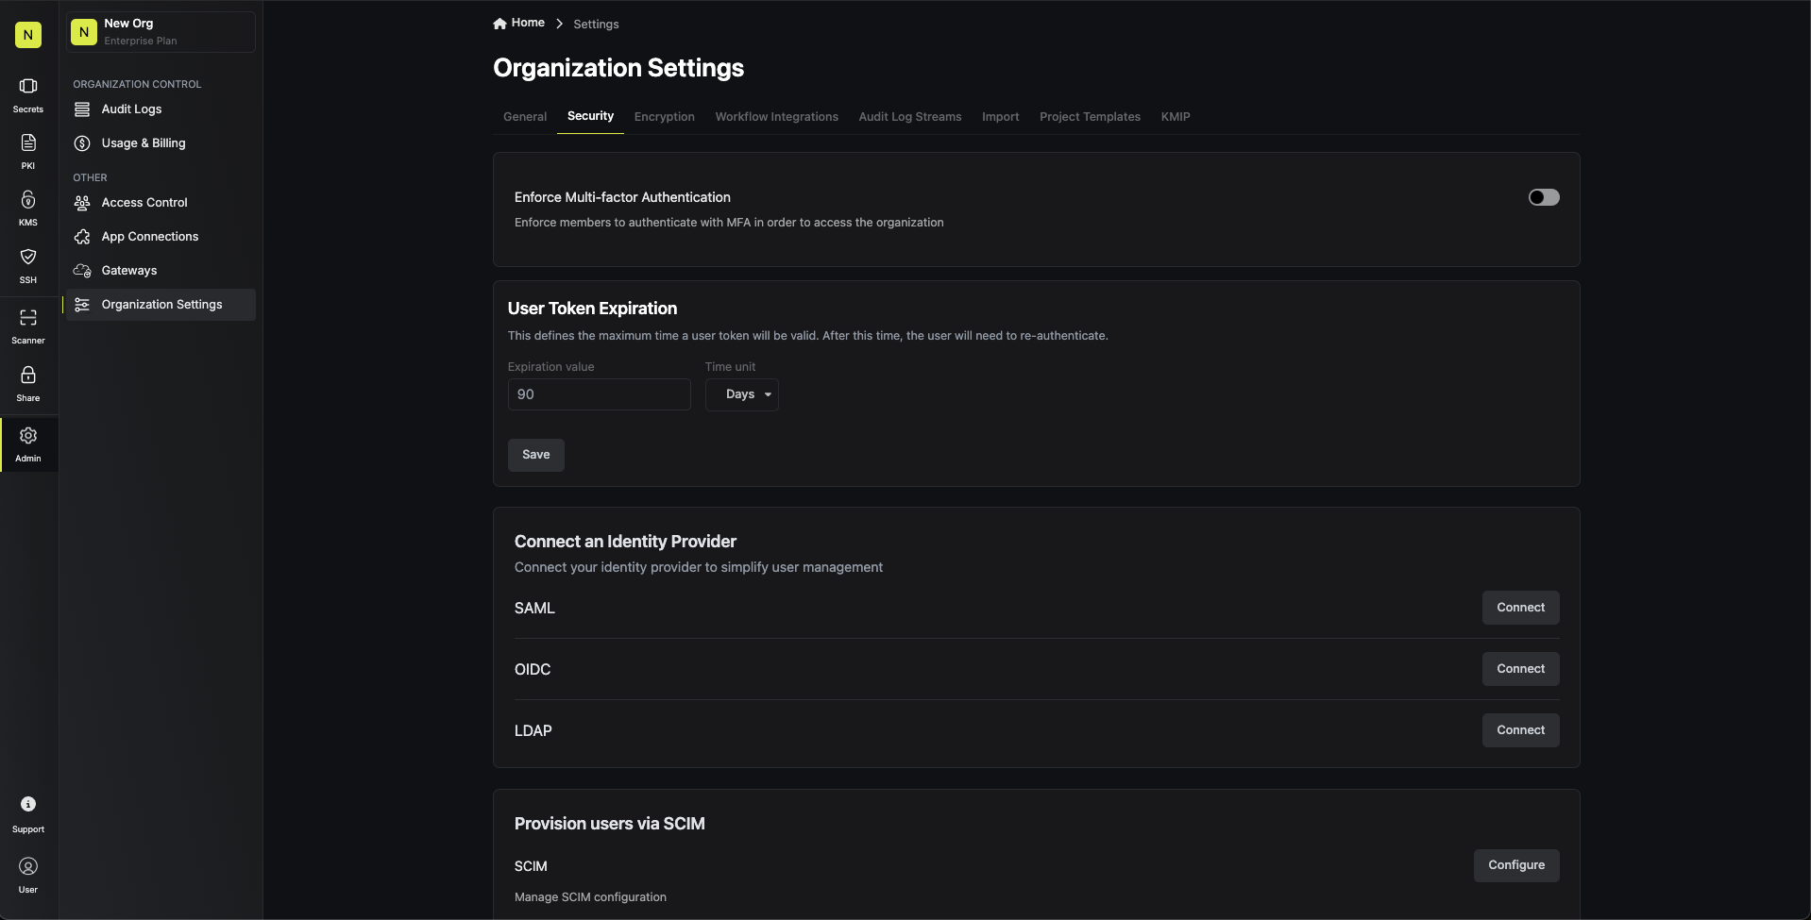Open the Support info icon
The height and width of the screenshot is (920, 1811).
[x=28, y=804]
